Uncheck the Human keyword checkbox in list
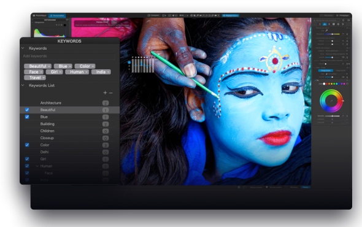 point(27,166)
